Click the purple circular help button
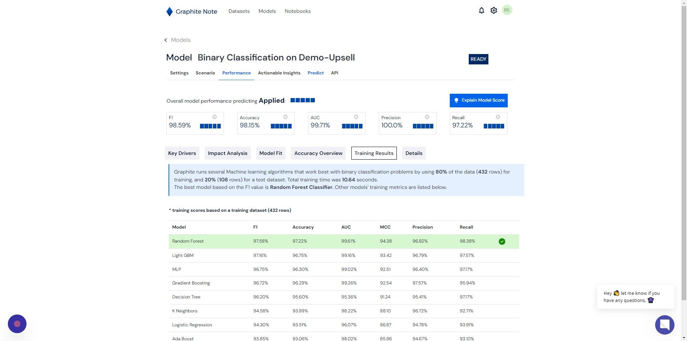 [x=17, y=324]
